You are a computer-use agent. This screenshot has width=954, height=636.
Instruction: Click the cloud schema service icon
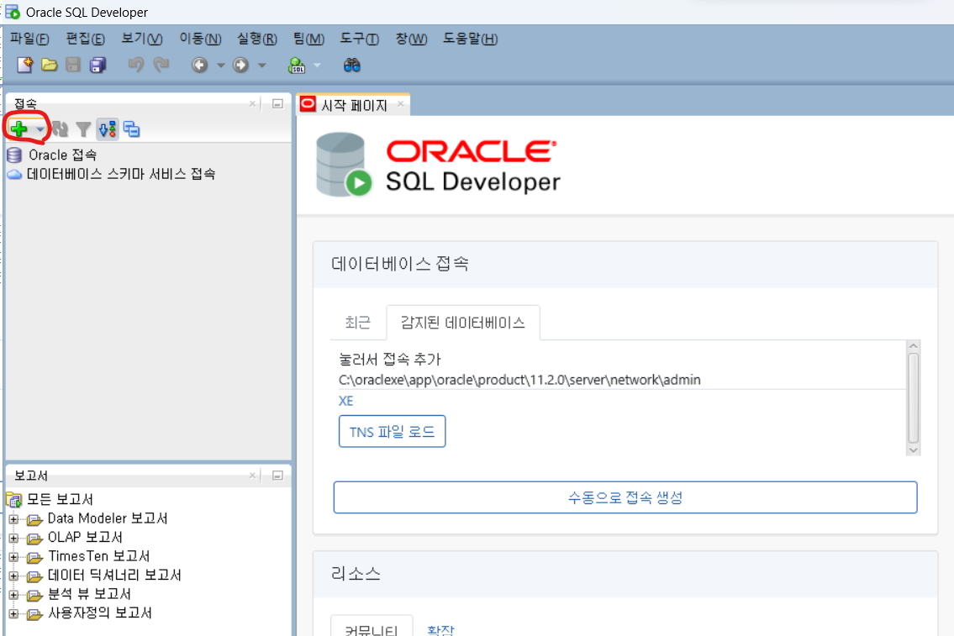[x=14, y=175]
